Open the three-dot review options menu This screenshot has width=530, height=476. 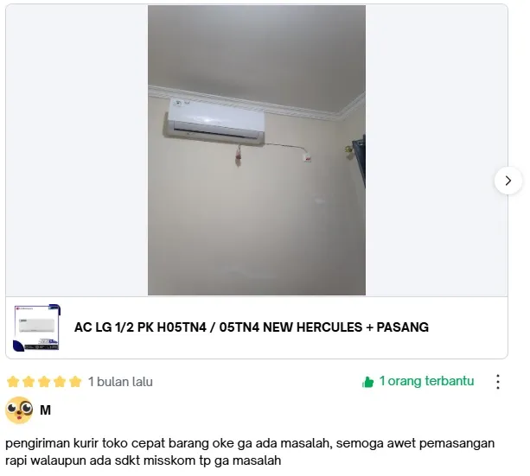pyautogui.click(x=497, y=382)
